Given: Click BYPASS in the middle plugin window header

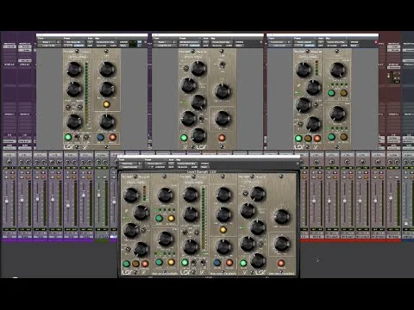Looking at the screenshot, I should click(239, 42).
